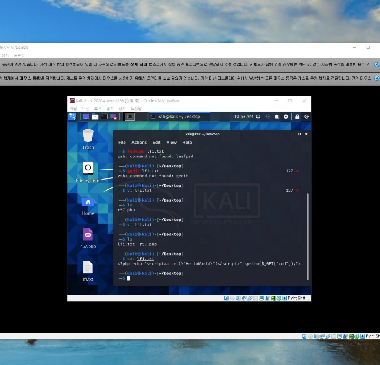Click audio indicator in outer VirtualBox status bar

click(x=316, y=336)
